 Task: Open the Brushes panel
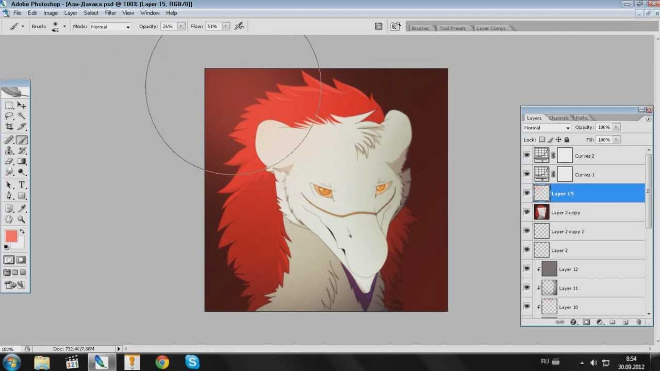[x=420, y=28]
